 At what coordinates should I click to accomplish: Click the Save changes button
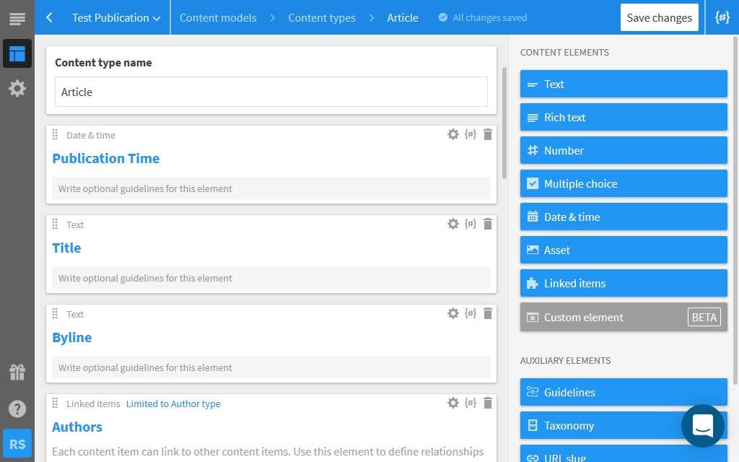pos(659,18)
